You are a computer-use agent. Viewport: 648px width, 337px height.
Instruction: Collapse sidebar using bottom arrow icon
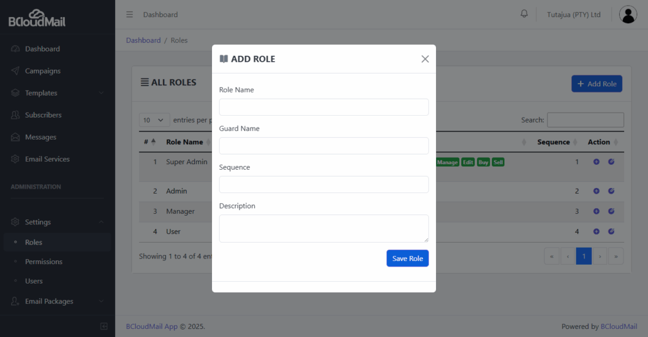[x=104, y=326]
